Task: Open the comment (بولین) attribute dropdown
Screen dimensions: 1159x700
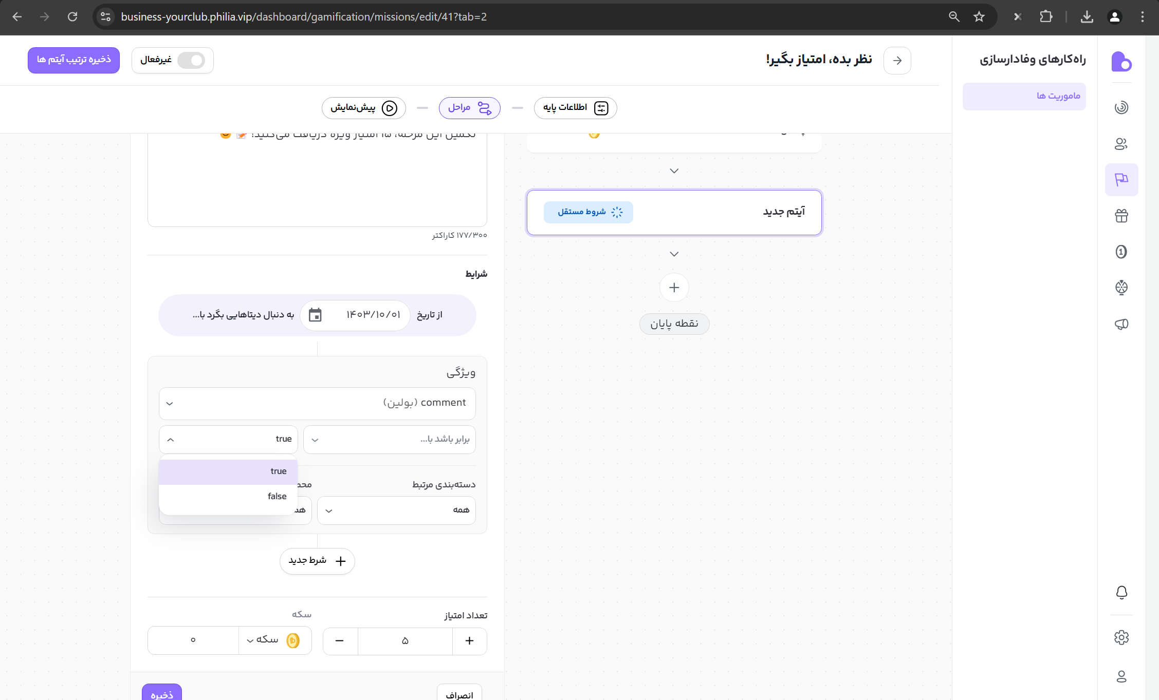Action: [317, 403]
